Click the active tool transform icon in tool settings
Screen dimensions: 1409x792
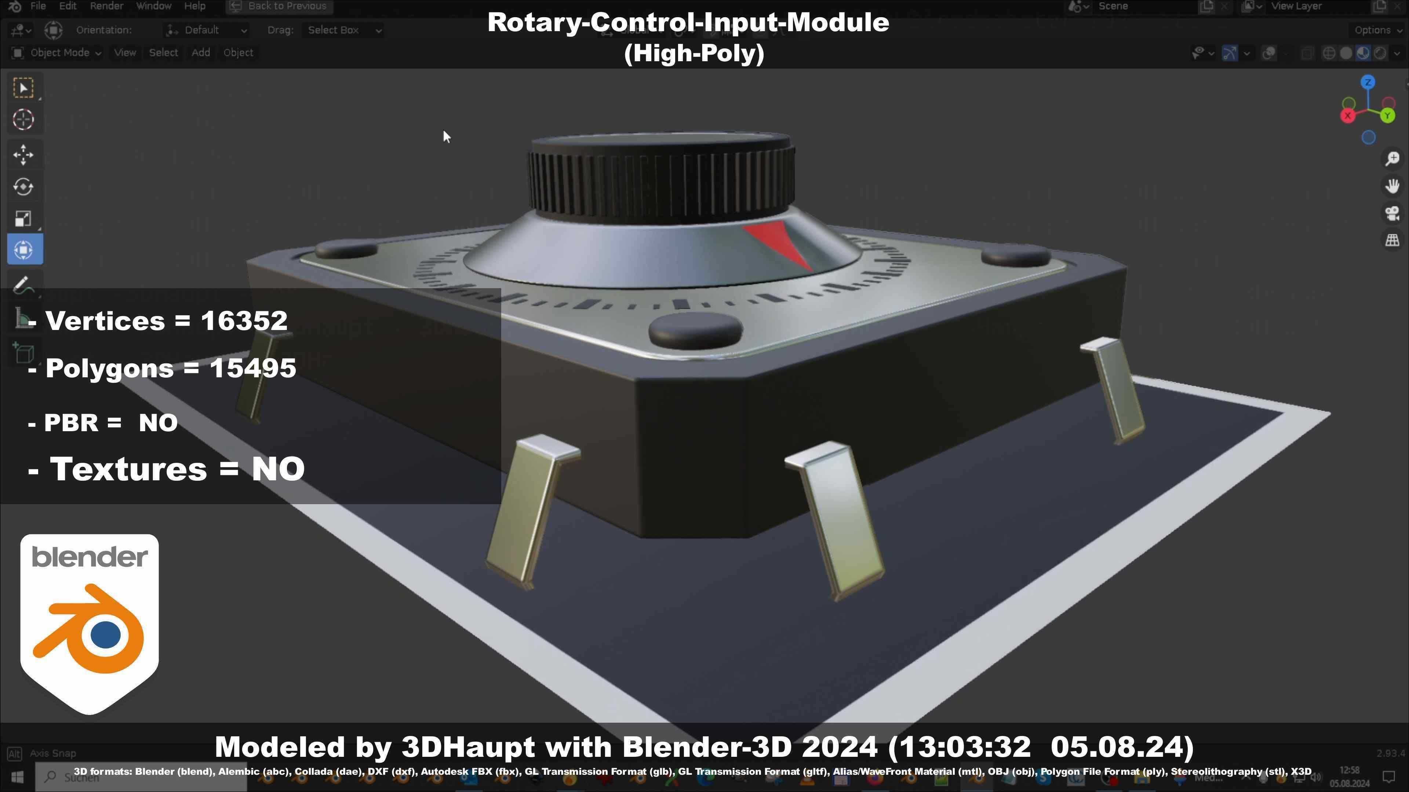[54, 30]
